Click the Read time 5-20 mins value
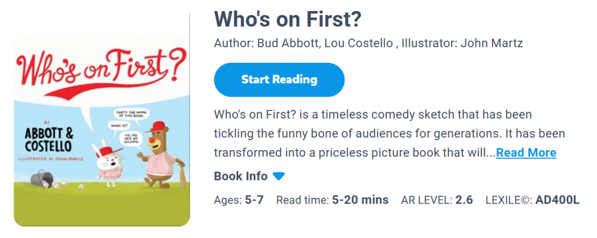Screen dimensions: 597x238 click(x=360, y=200)
